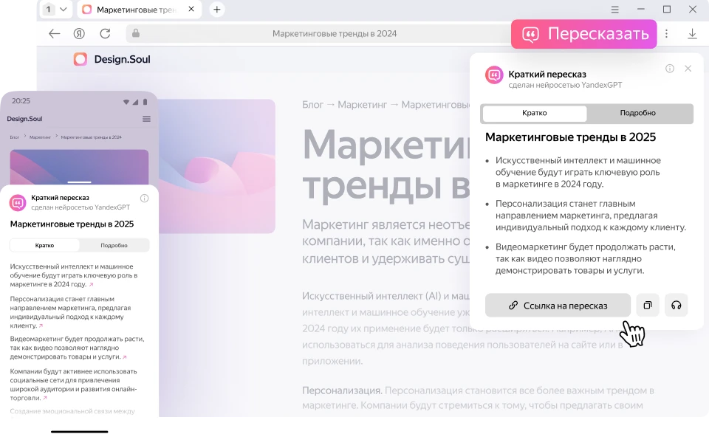
Task: Click the Маркетинг breadcrumb on the webpage
Action: tap(362, 105)
